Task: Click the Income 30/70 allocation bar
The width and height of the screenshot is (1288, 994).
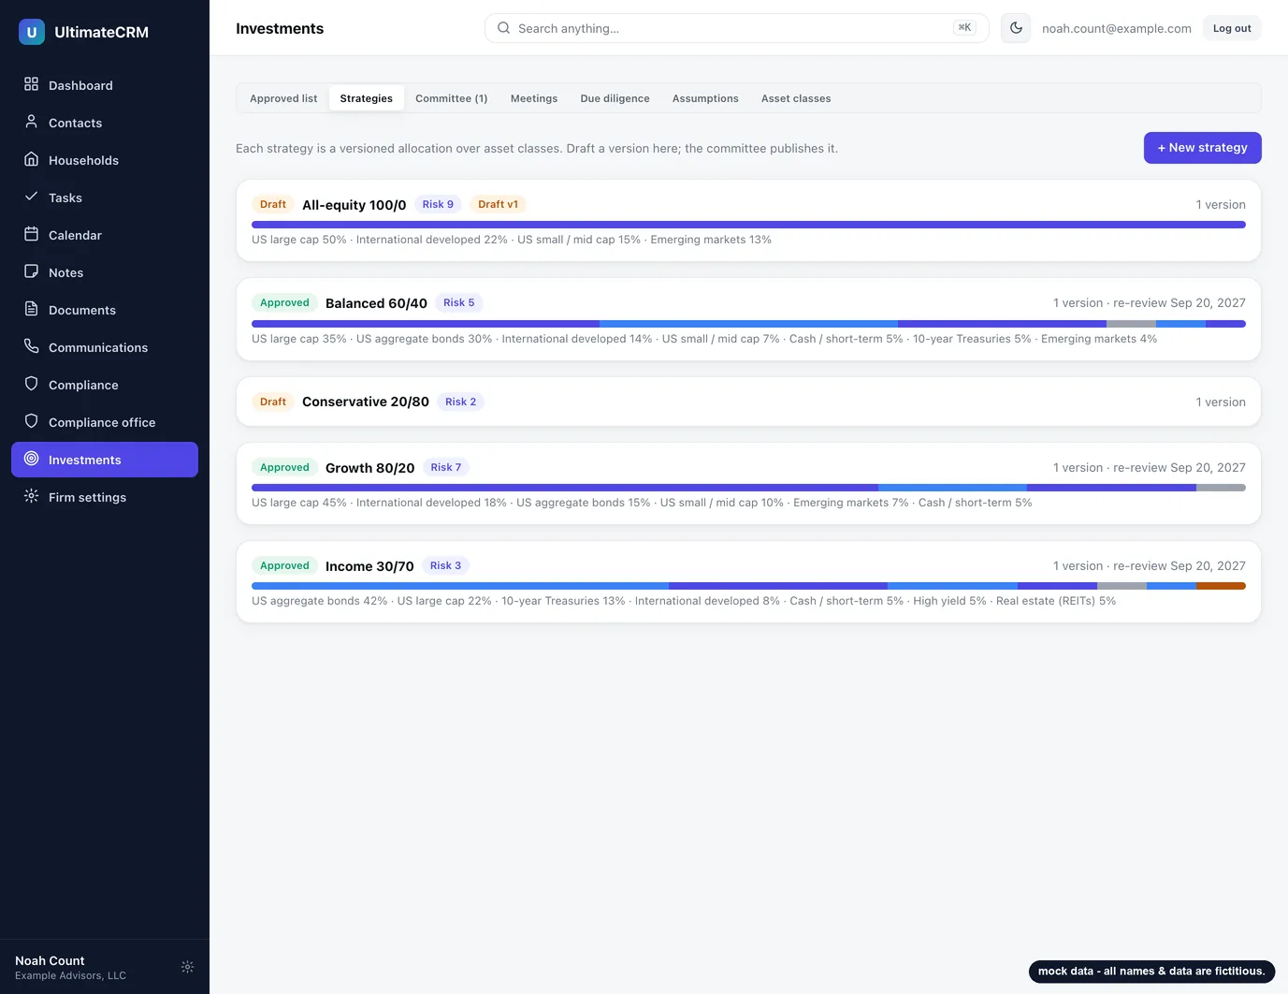Action: coord(748,586)
